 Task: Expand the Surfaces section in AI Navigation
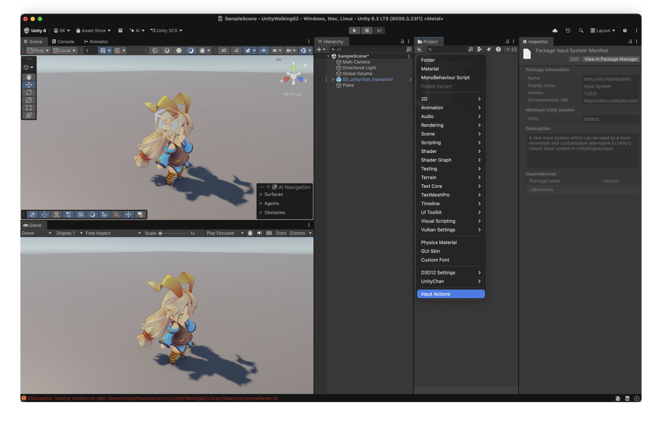[x=261, y=194]
